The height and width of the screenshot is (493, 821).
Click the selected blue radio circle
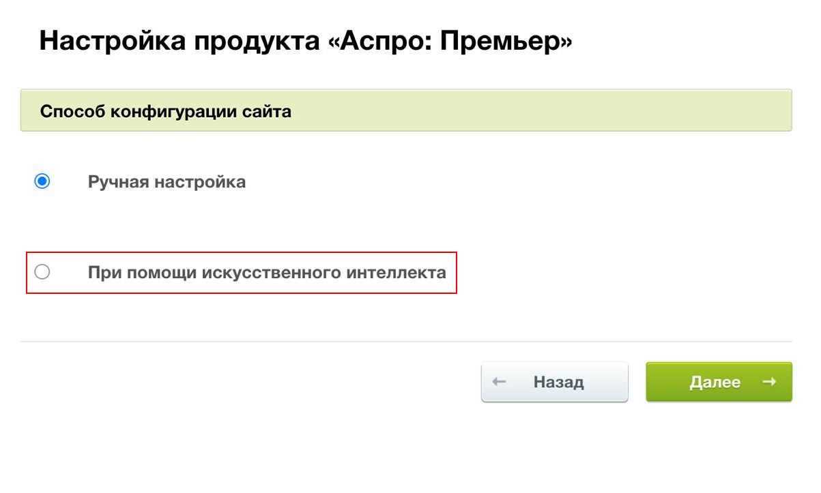tap(42, 182)
